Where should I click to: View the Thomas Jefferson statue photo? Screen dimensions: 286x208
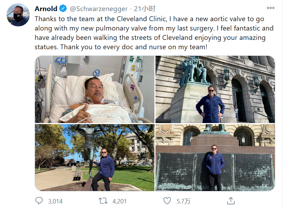(x=215, y=89)
